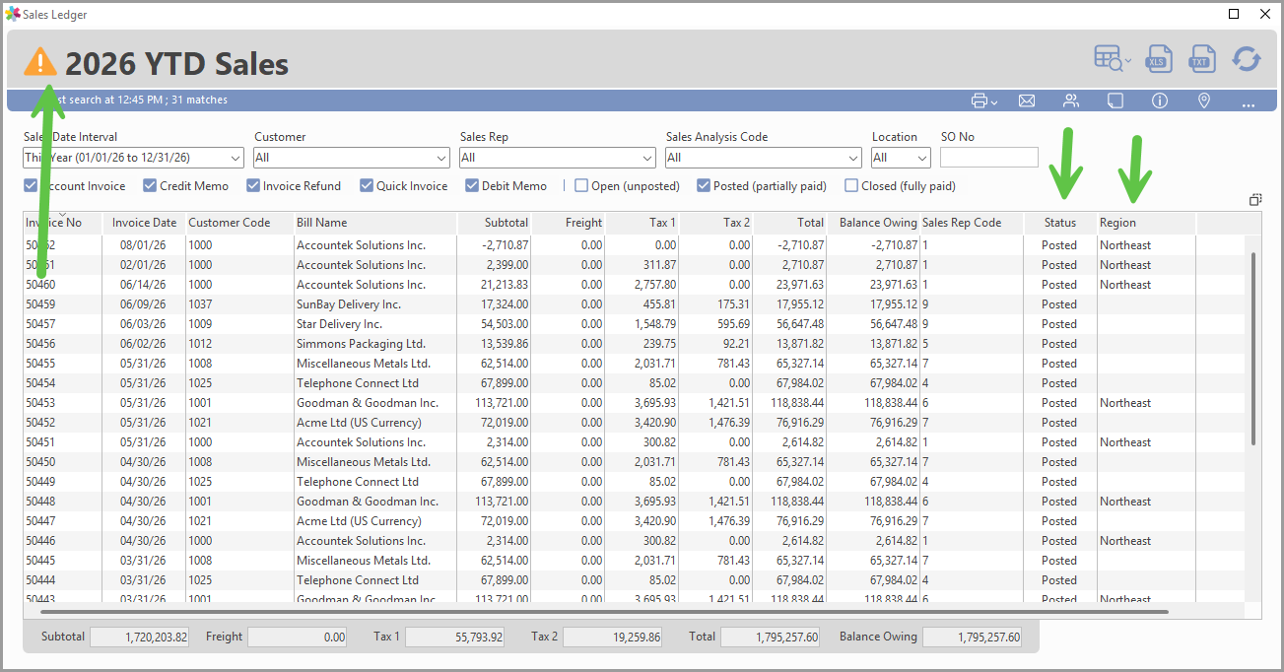
Task: Click the column chooser icon above grid
Action: pos(1255,199)
